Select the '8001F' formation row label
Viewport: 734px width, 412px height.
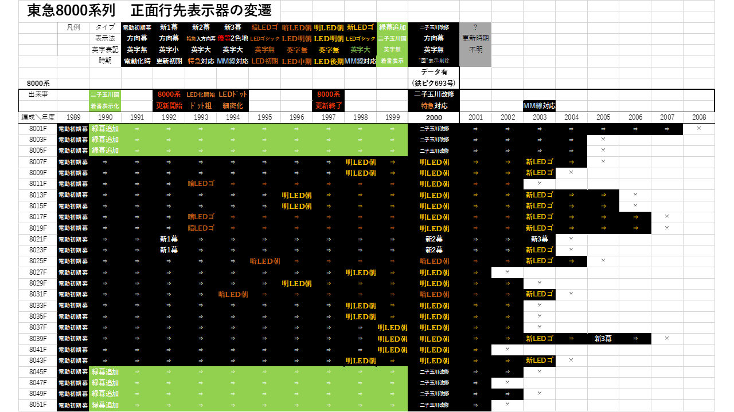point(37,129)
